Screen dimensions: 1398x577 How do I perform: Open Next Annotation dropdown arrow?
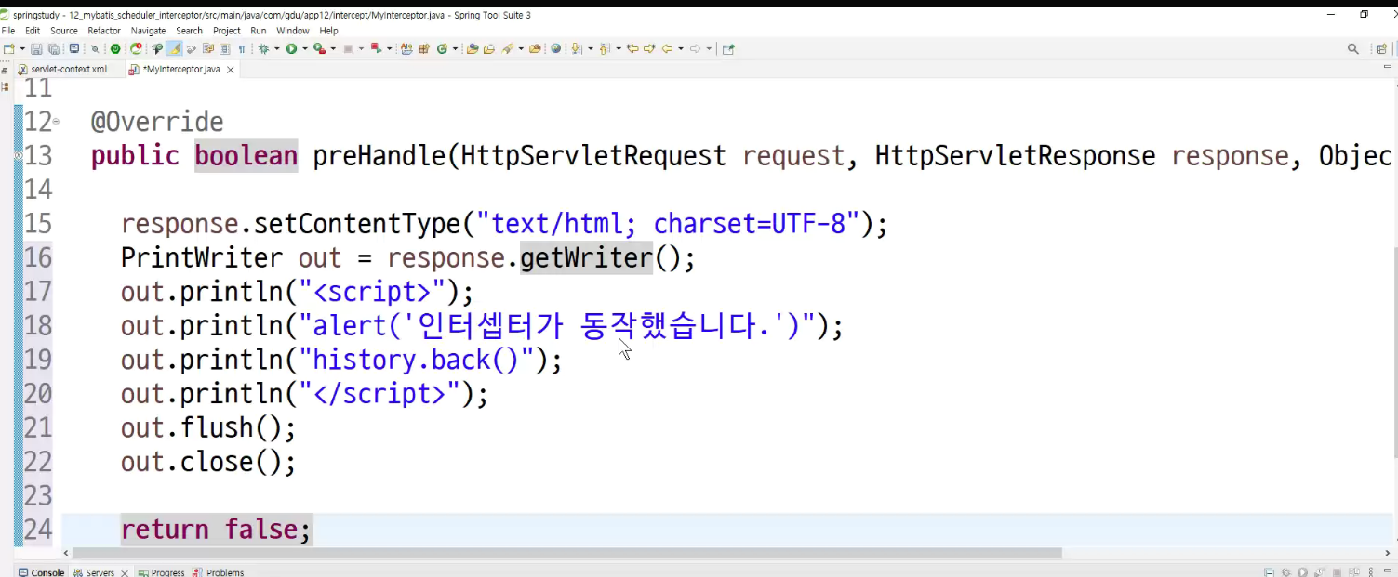click(x=591, y=48)
